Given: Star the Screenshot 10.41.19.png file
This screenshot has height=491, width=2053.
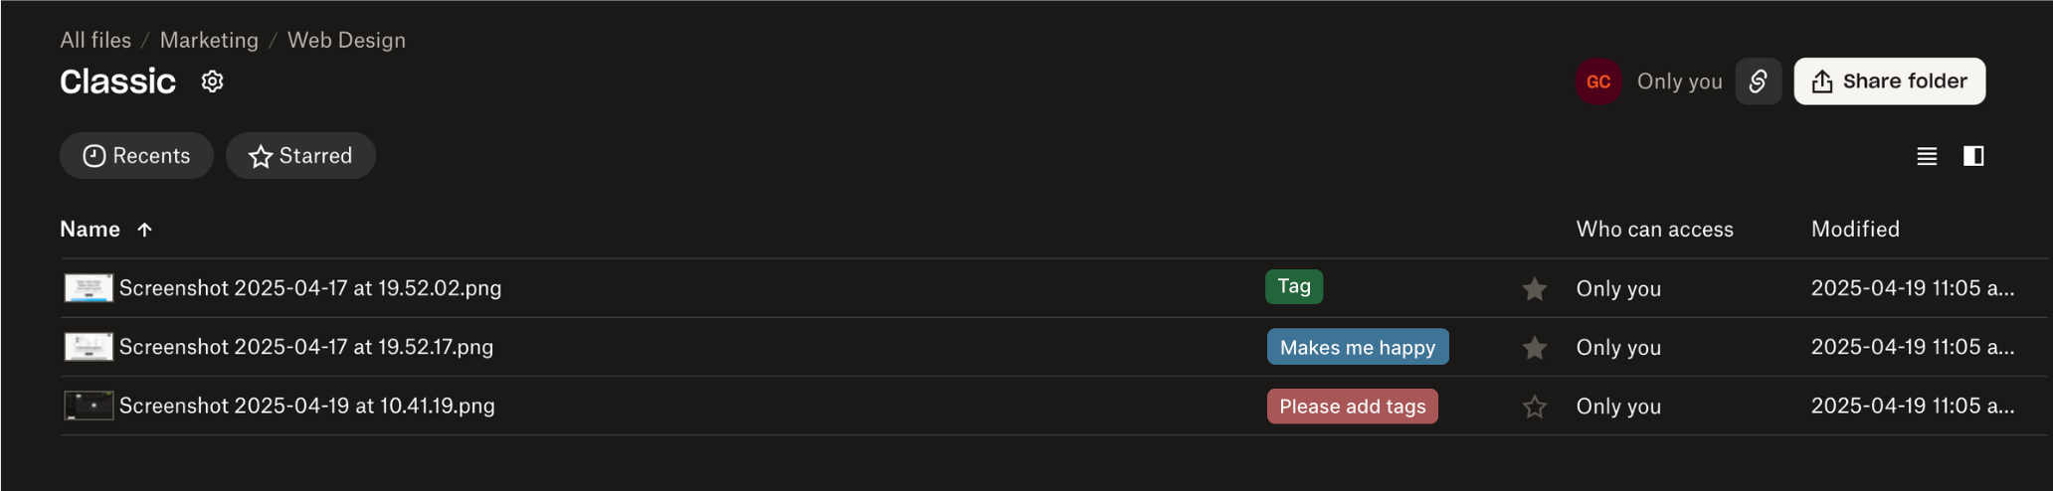Looking at the screenshot, I should [x=1535, y=407].
